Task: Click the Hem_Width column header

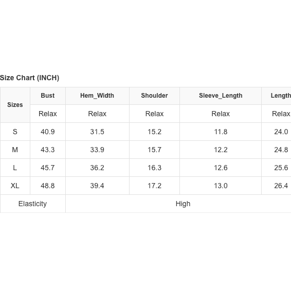Action: (x=97, y=96)
